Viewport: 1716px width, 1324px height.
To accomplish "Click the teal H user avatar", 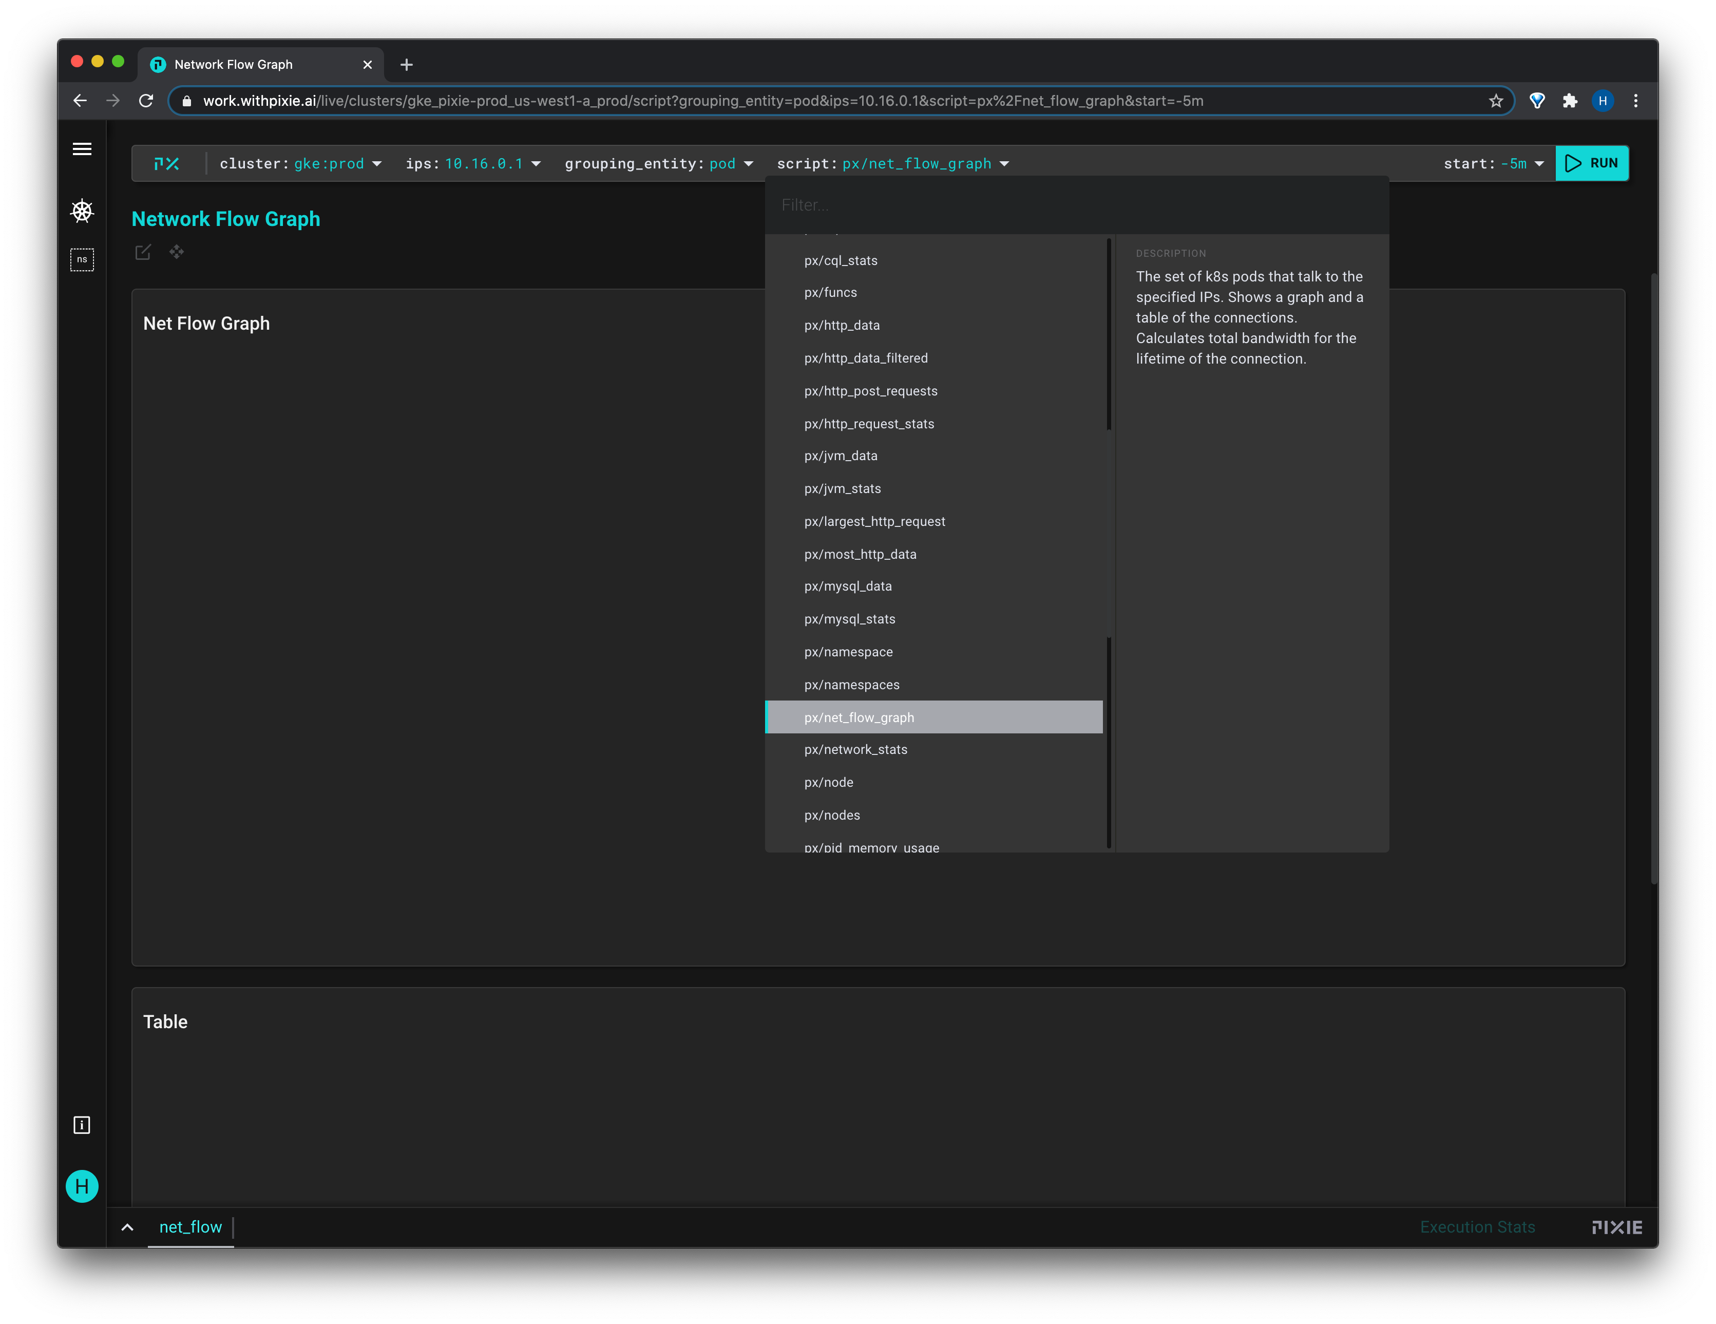I will pos(82,1186).
